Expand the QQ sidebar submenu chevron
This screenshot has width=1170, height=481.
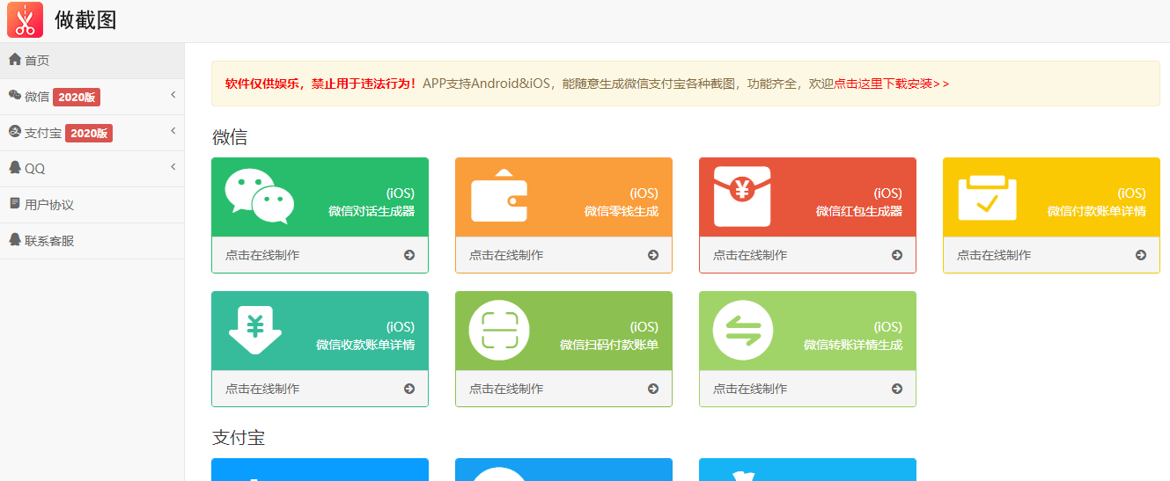173,166
